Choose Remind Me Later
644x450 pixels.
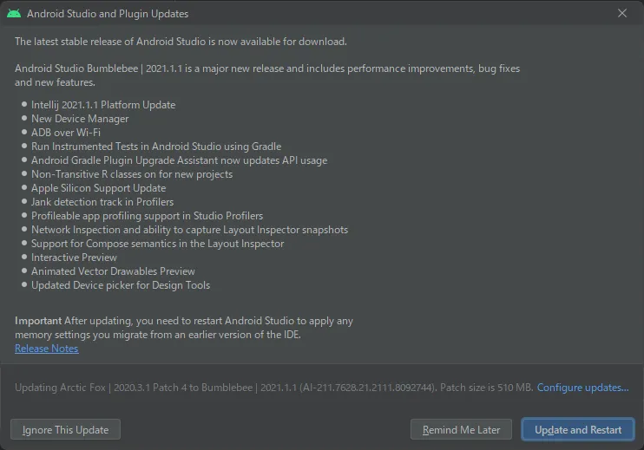tap(461, 430)
